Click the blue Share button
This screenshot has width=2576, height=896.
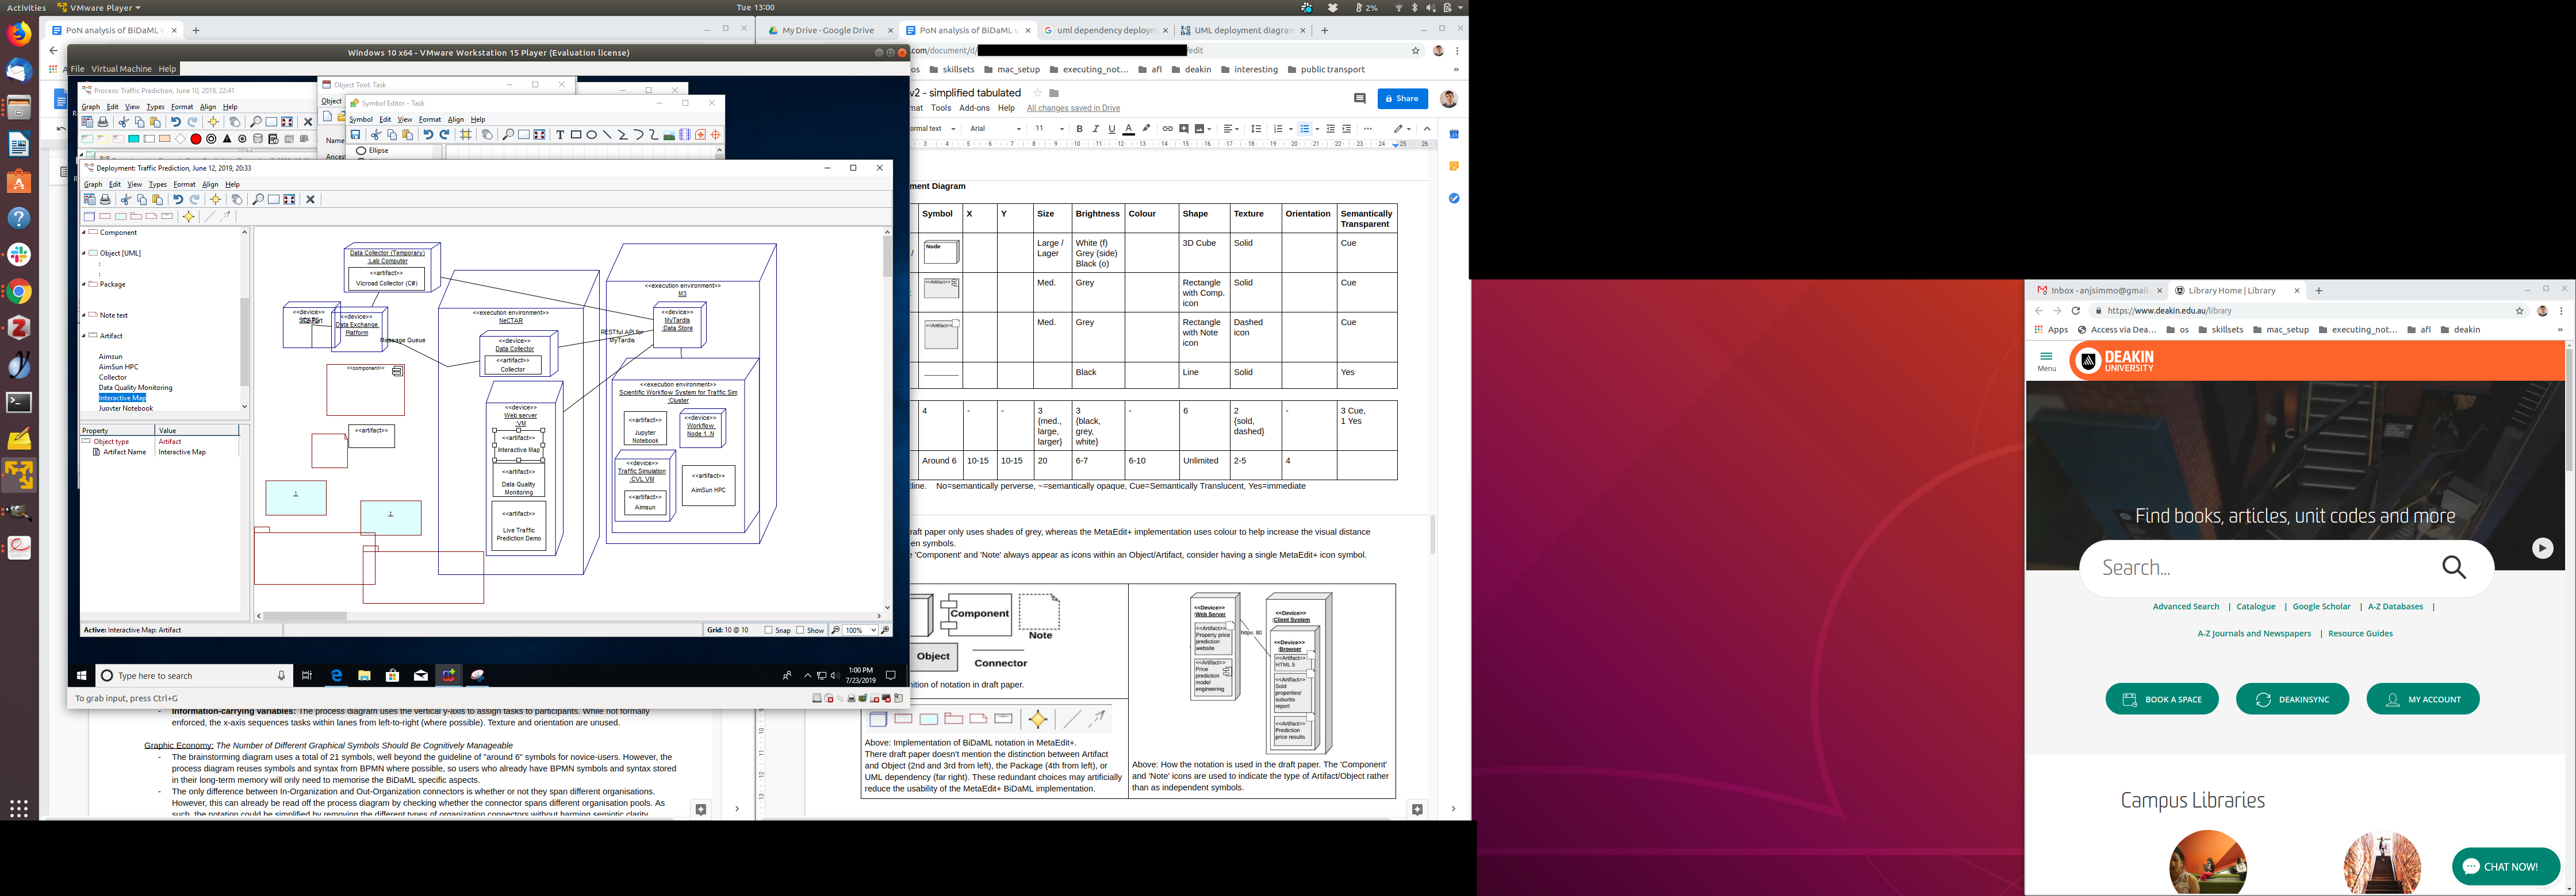point(1402,99)
